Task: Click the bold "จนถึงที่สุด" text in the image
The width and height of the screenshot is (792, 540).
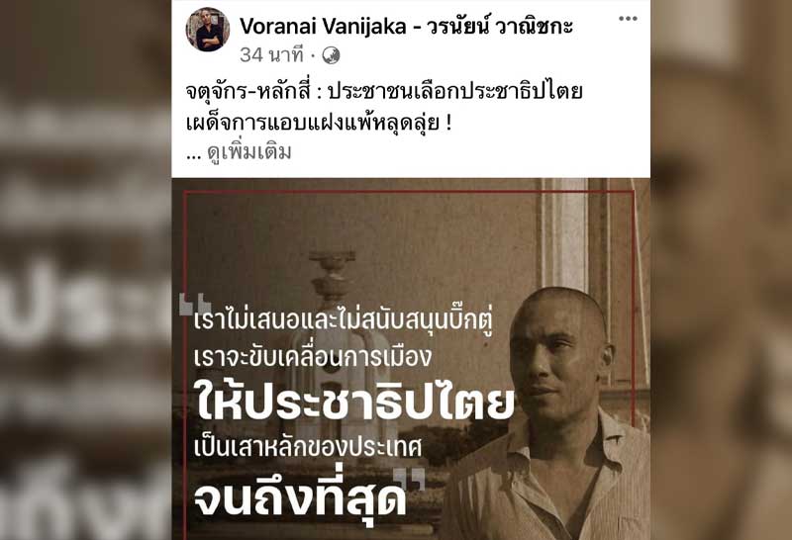Action: (x=300, y=497)
